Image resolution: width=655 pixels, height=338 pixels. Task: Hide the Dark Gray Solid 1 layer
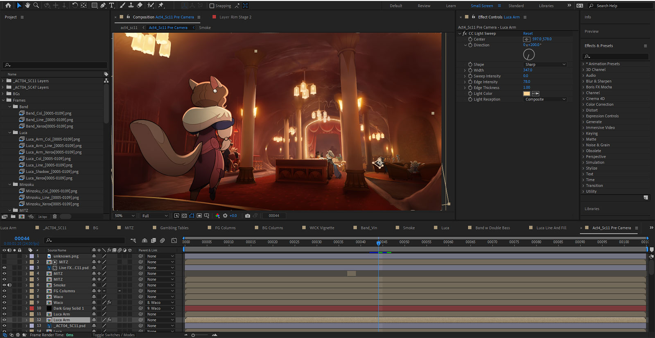4,309
